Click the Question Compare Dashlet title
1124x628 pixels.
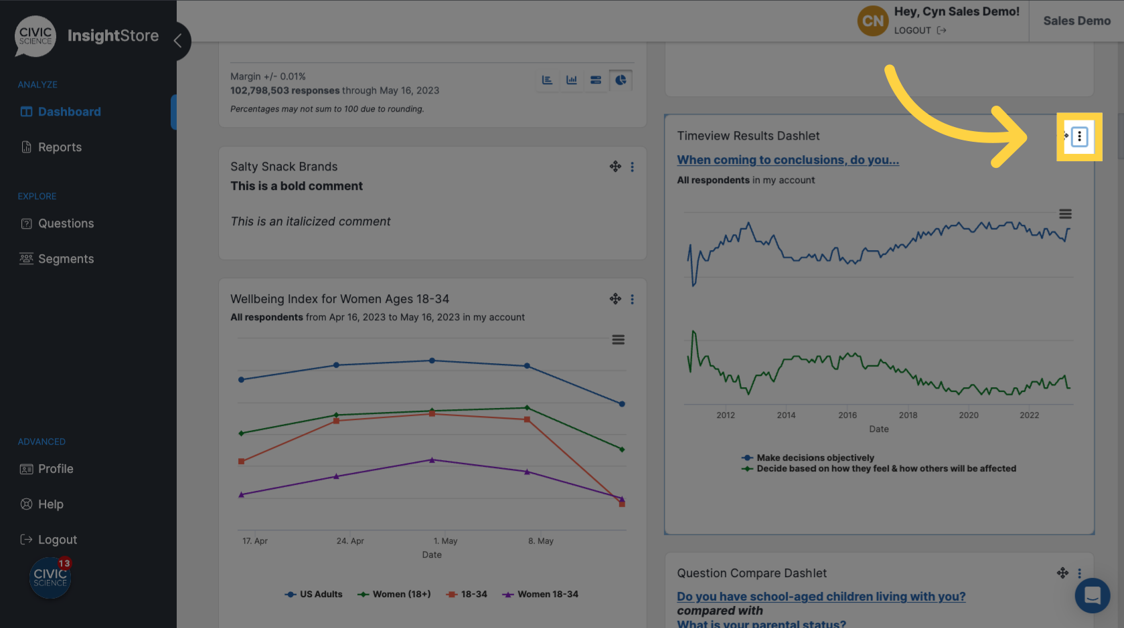coord(752,573)
